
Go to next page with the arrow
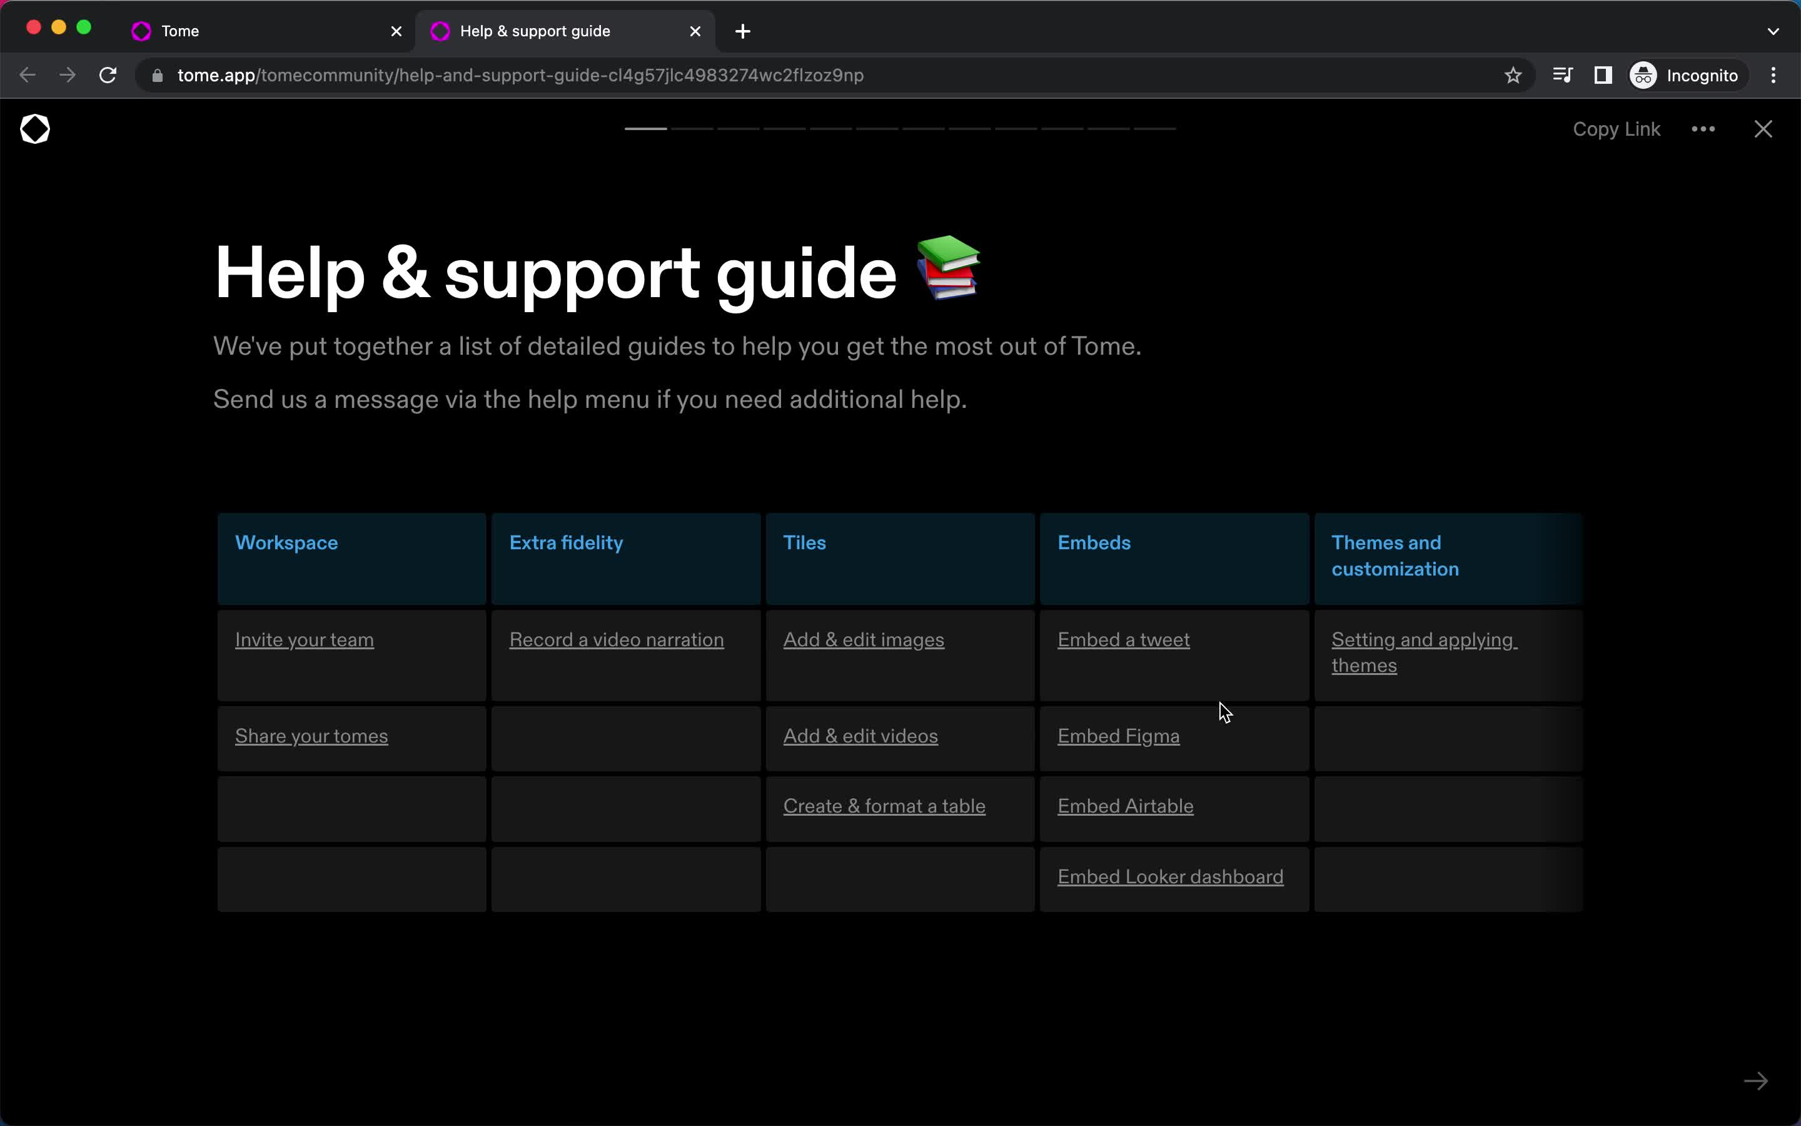click(x=1755, y=1080)
